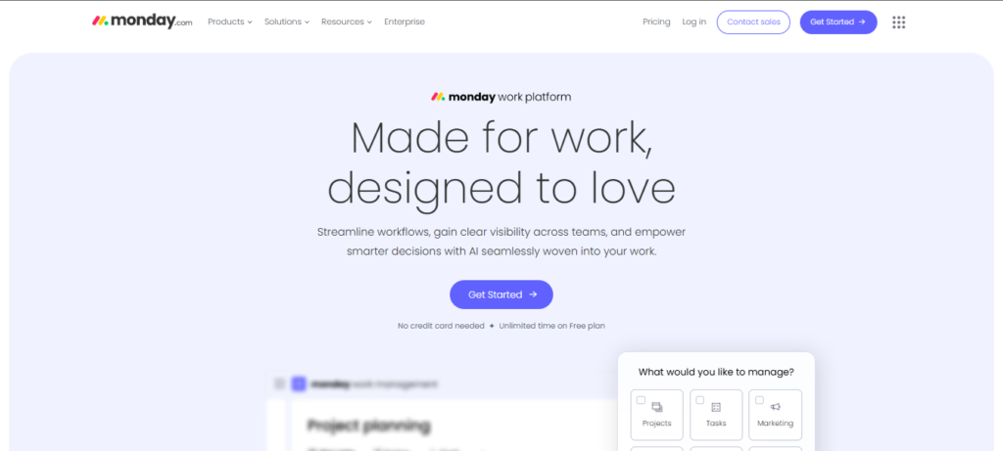1003x451 pixels.
Task: Click the monday work platform logo
Action: coord(501,97)
